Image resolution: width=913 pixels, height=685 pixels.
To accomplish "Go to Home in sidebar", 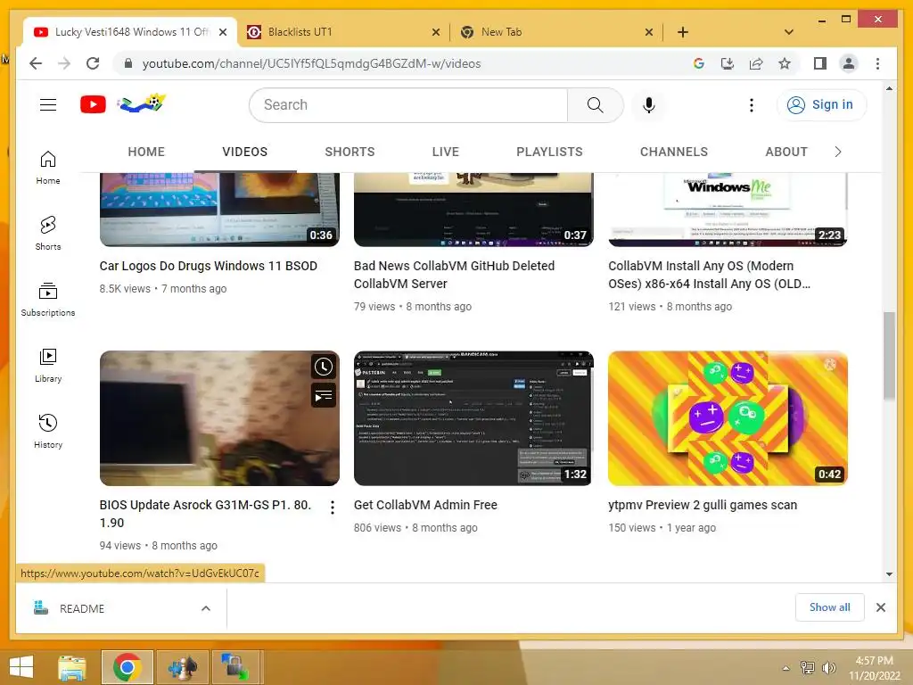I will pyautogui.click(x=48, y=168).
